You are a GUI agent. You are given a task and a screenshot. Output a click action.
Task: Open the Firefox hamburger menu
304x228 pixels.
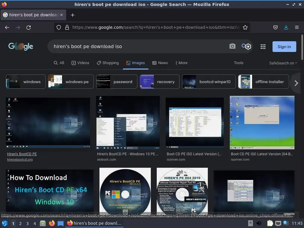tap(297, 27)
